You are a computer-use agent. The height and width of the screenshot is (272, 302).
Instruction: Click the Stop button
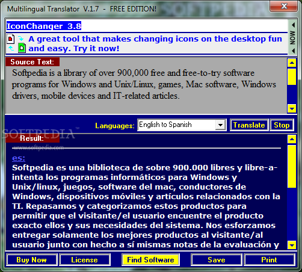point(282,125)
